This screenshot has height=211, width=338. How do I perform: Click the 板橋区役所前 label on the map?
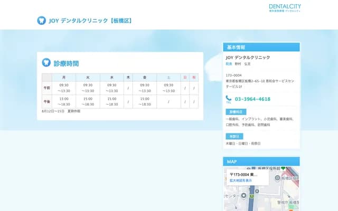(269, 168)
